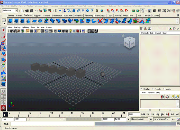
Task: Click the help question mark icon
Action: [92, 11]
